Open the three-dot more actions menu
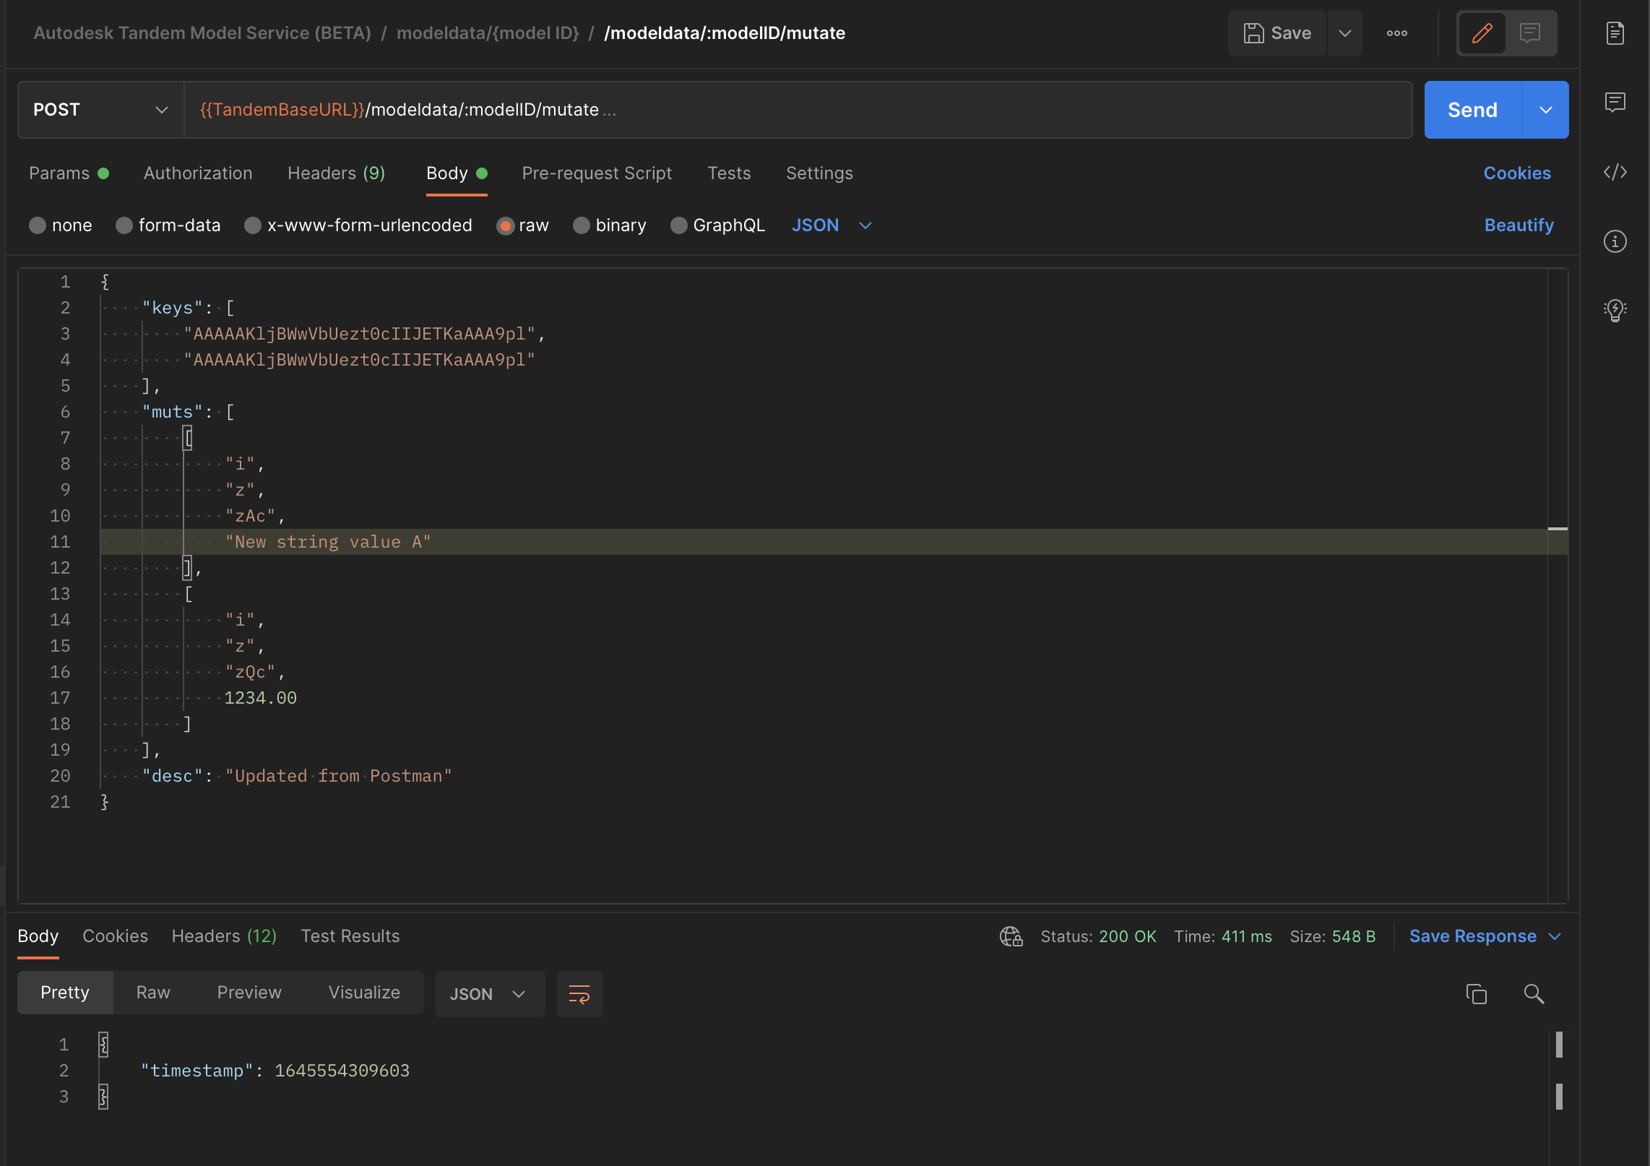Viewport: 1650px width, 1166px height. click(x=1396, y=33)
